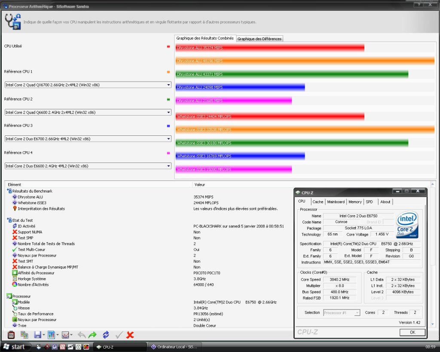Click the refresh icon beside ID Activité
440x352 pixels.
[15, 226]
